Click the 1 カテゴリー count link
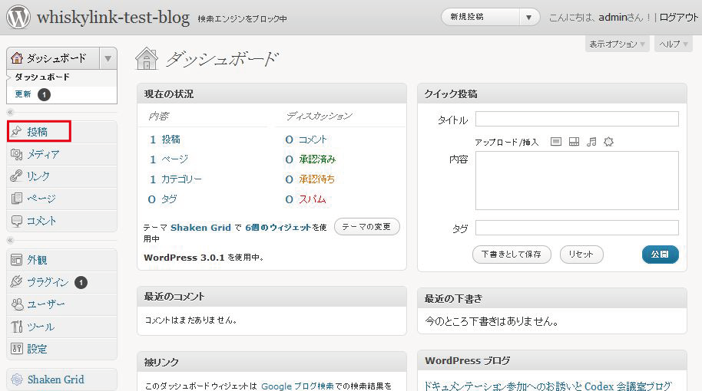The width and height of the screenshot is (702, 391). (x=175, y=179)
